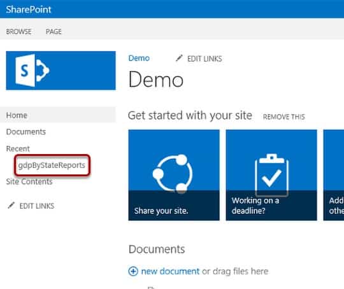Open the partially visible Add tile

(334, 175)
